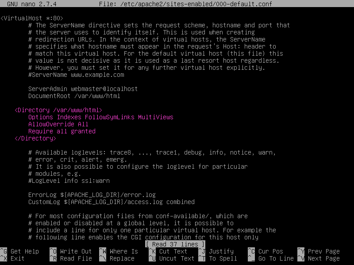Select the Replace shortcut

click(x=122, y=258)
